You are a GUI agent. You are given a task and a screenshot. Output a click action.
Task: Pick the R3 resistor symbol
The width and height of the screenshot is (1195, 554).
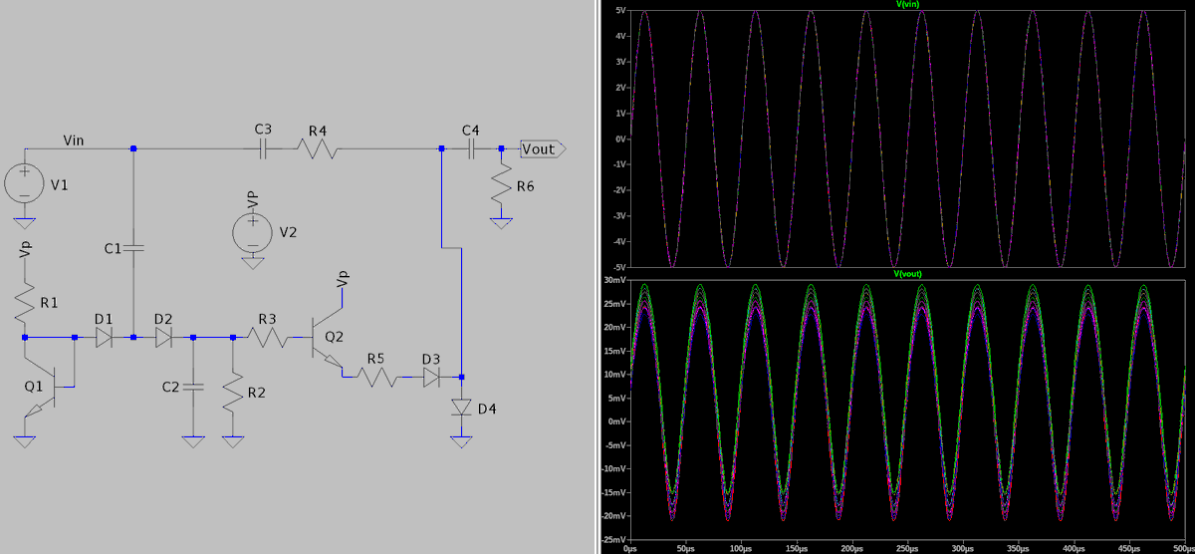coord(267,338)
